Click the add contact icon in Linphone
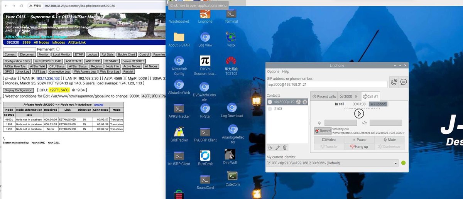This screenshot has width=463, height=199. 270,147
